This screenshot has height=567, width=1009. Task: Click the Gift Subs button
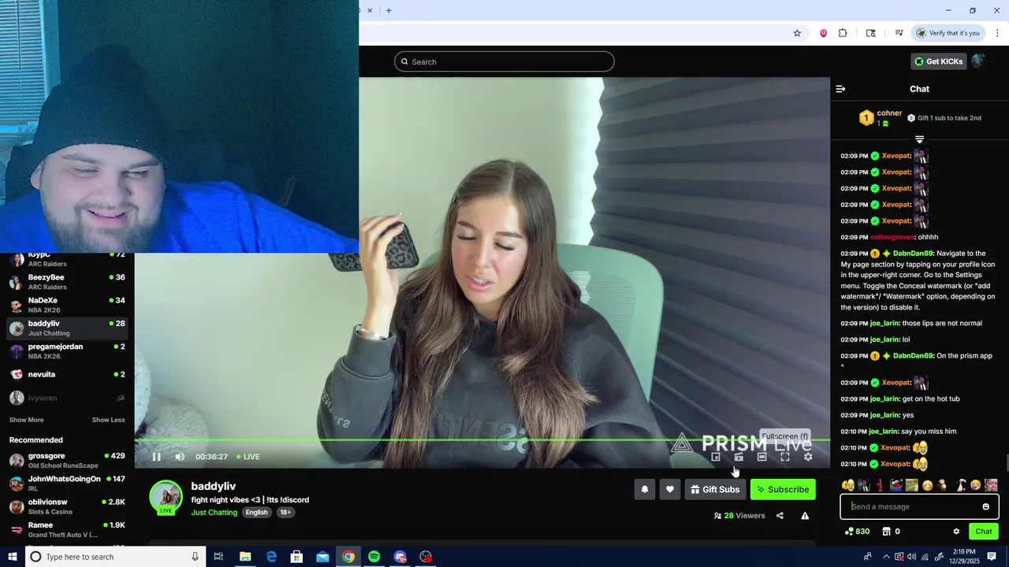pyautogui.click(x=715, y=489)
